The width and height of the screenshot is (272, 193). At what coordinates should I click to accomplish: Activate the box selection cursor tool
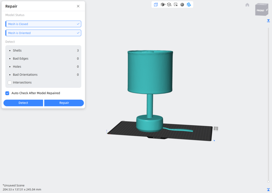tap(176, 5)
